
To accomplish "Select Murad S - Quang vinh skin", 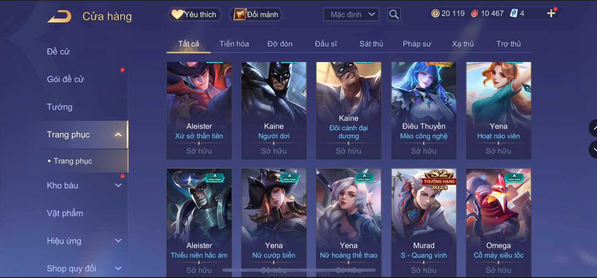I will pyautogui.click(x=424, y=223).
